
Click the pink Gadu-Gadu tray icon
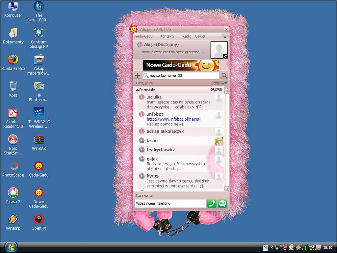tap(298, 248)
